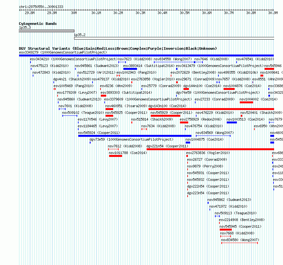Click the esv3413479 variant label
Screen dimensions: 283x265
(x=220, y=66)
